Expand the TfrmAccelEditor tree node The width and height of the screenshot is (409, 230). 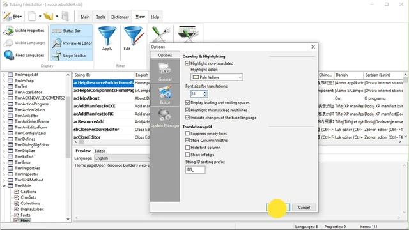4,92
